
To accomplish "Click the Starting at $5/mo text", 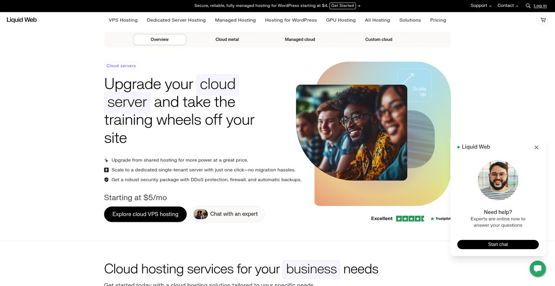I will pyautogui.click(x=136, y=197).
